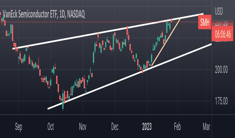Click the Dec label on time axis
This screenshot has height=138, width=235.
point(115,127)
